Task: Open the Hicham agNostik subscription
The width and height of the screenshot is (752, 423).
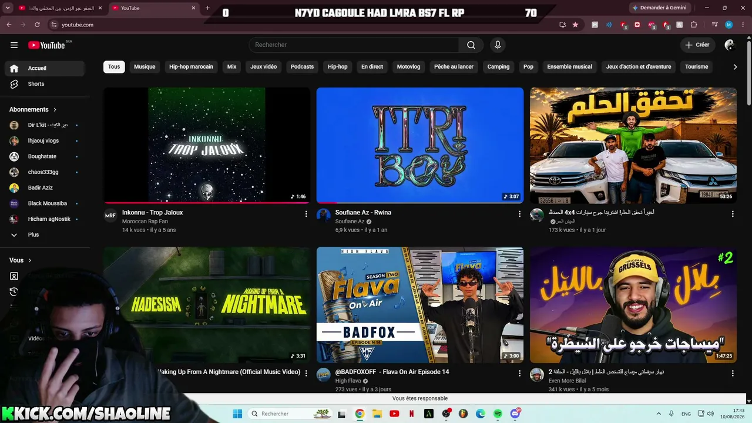Action: [x=45, y=219]
